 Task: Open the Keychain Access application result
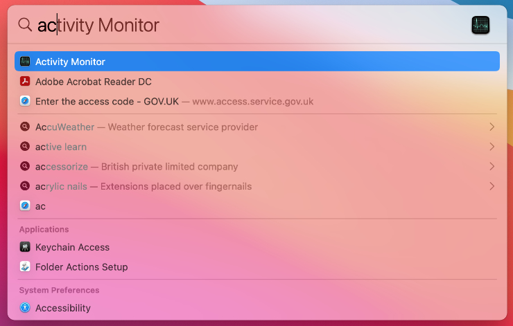coord(257,247)
